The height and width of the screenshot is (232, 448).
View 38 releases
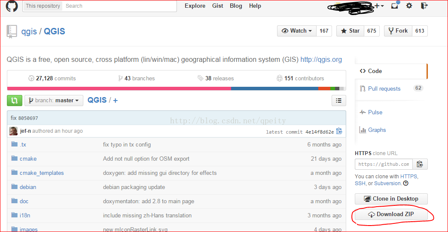[216, 78]
